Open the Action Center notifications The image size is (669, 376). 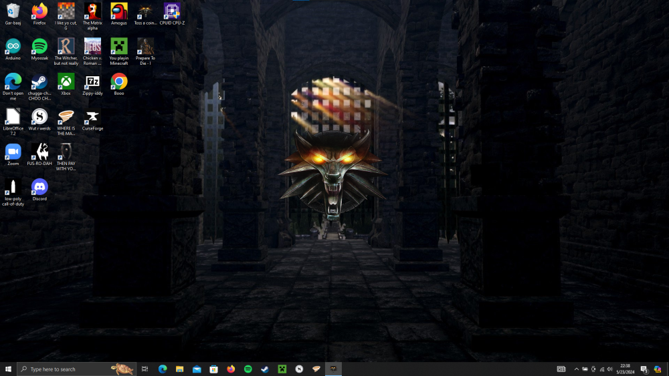tap(644, 369)
